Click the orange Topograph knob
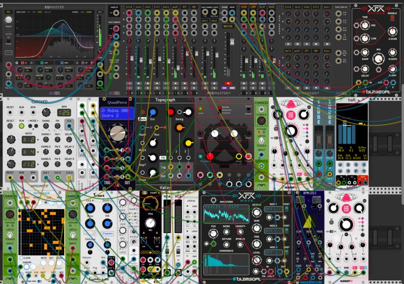 (x=180, y=128)
